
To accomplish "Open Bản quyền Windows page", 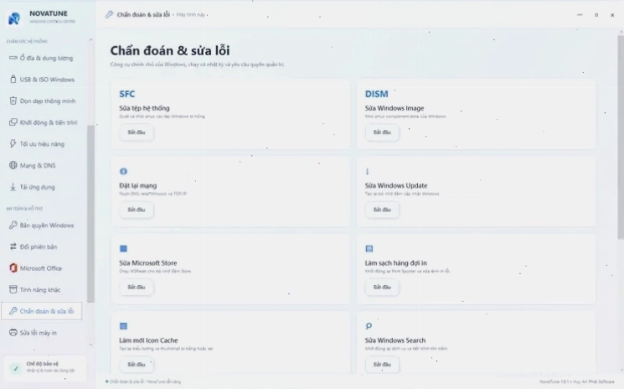I will (x=41, y=225).
